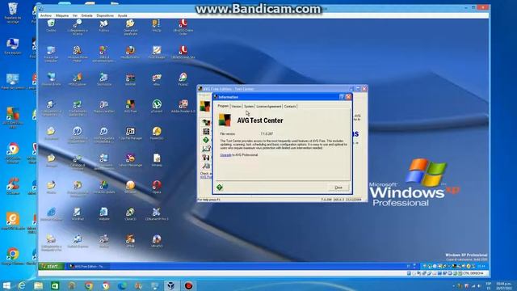Click the green diamond icon in Test Center sidebar
The width and height of the screenshot is (517, 291).
[206, 140]
